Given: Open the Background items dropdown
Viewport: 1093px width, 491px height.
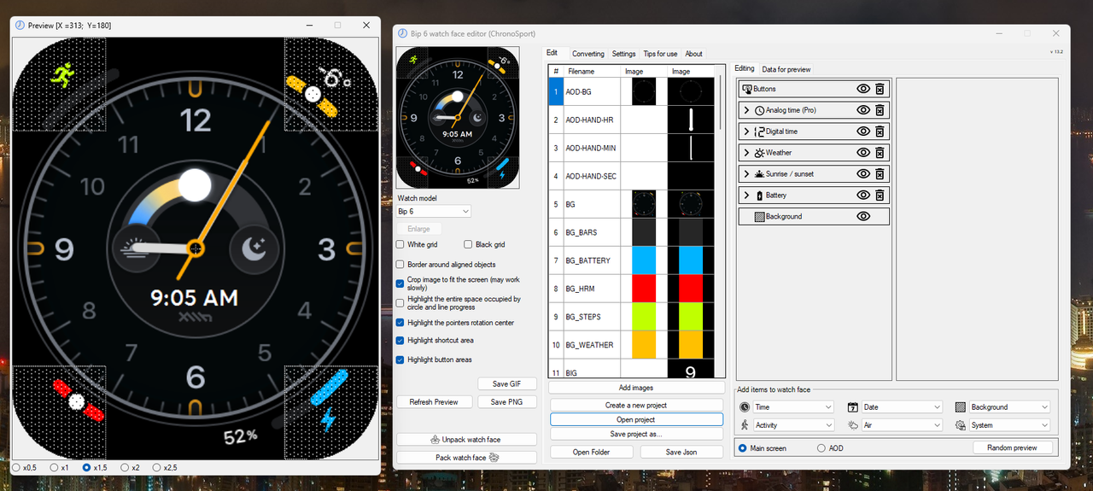Looking at the screenshot, I should coord(1010,407).
